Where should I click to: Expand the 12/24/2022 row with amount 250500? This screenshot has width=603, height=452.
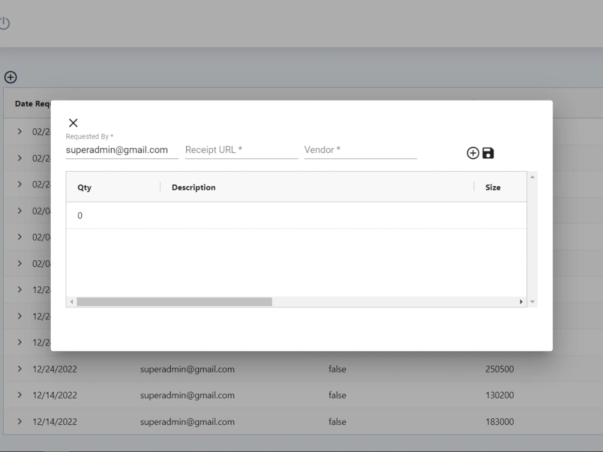point(20,369)
